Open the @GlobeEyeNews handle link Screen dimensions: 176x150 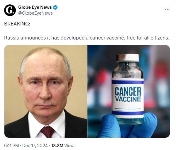35,13
